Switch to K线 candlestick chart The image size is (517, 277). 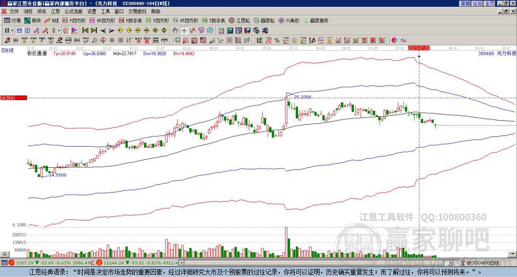(51, 20)
